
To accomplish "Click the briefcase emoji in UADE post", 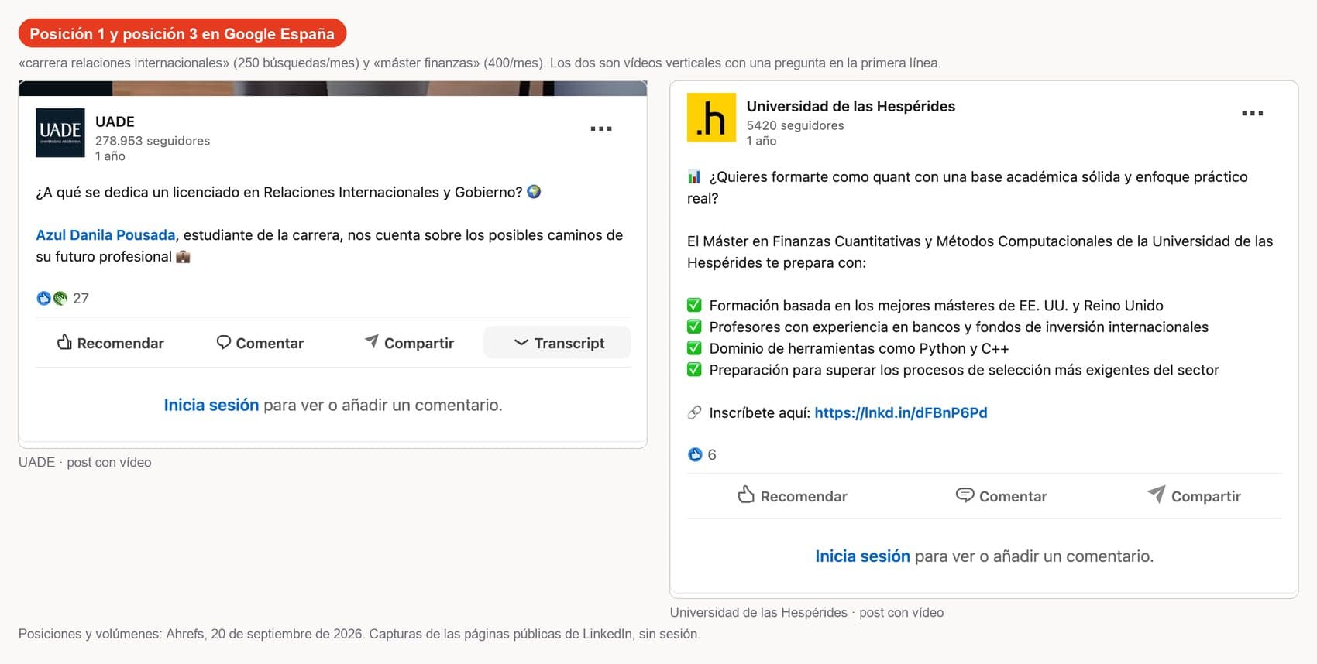I will tap(183, 257).
